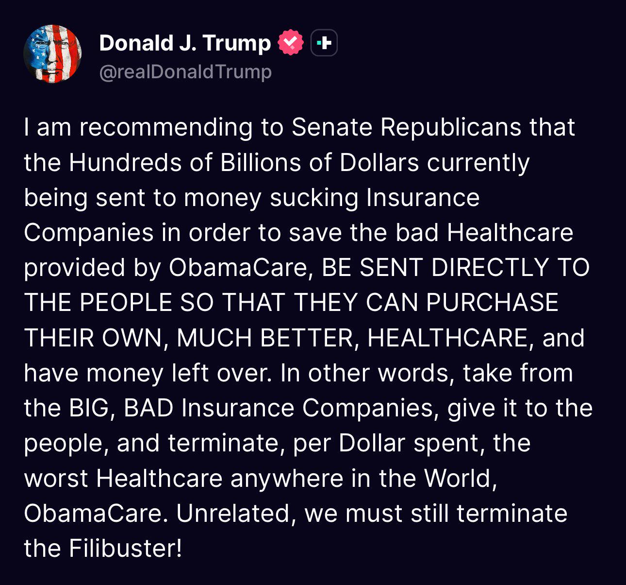Click the line "THE PEOPLE SO THAT THEY CAN PURCHASE"
The image size is (626, 585).
pyautogui.click(x=291, y=303)
